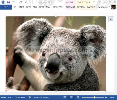Click the top-right resize handle of picture
The height and width of the screenshot is (100, 117).
pos(106,16)
